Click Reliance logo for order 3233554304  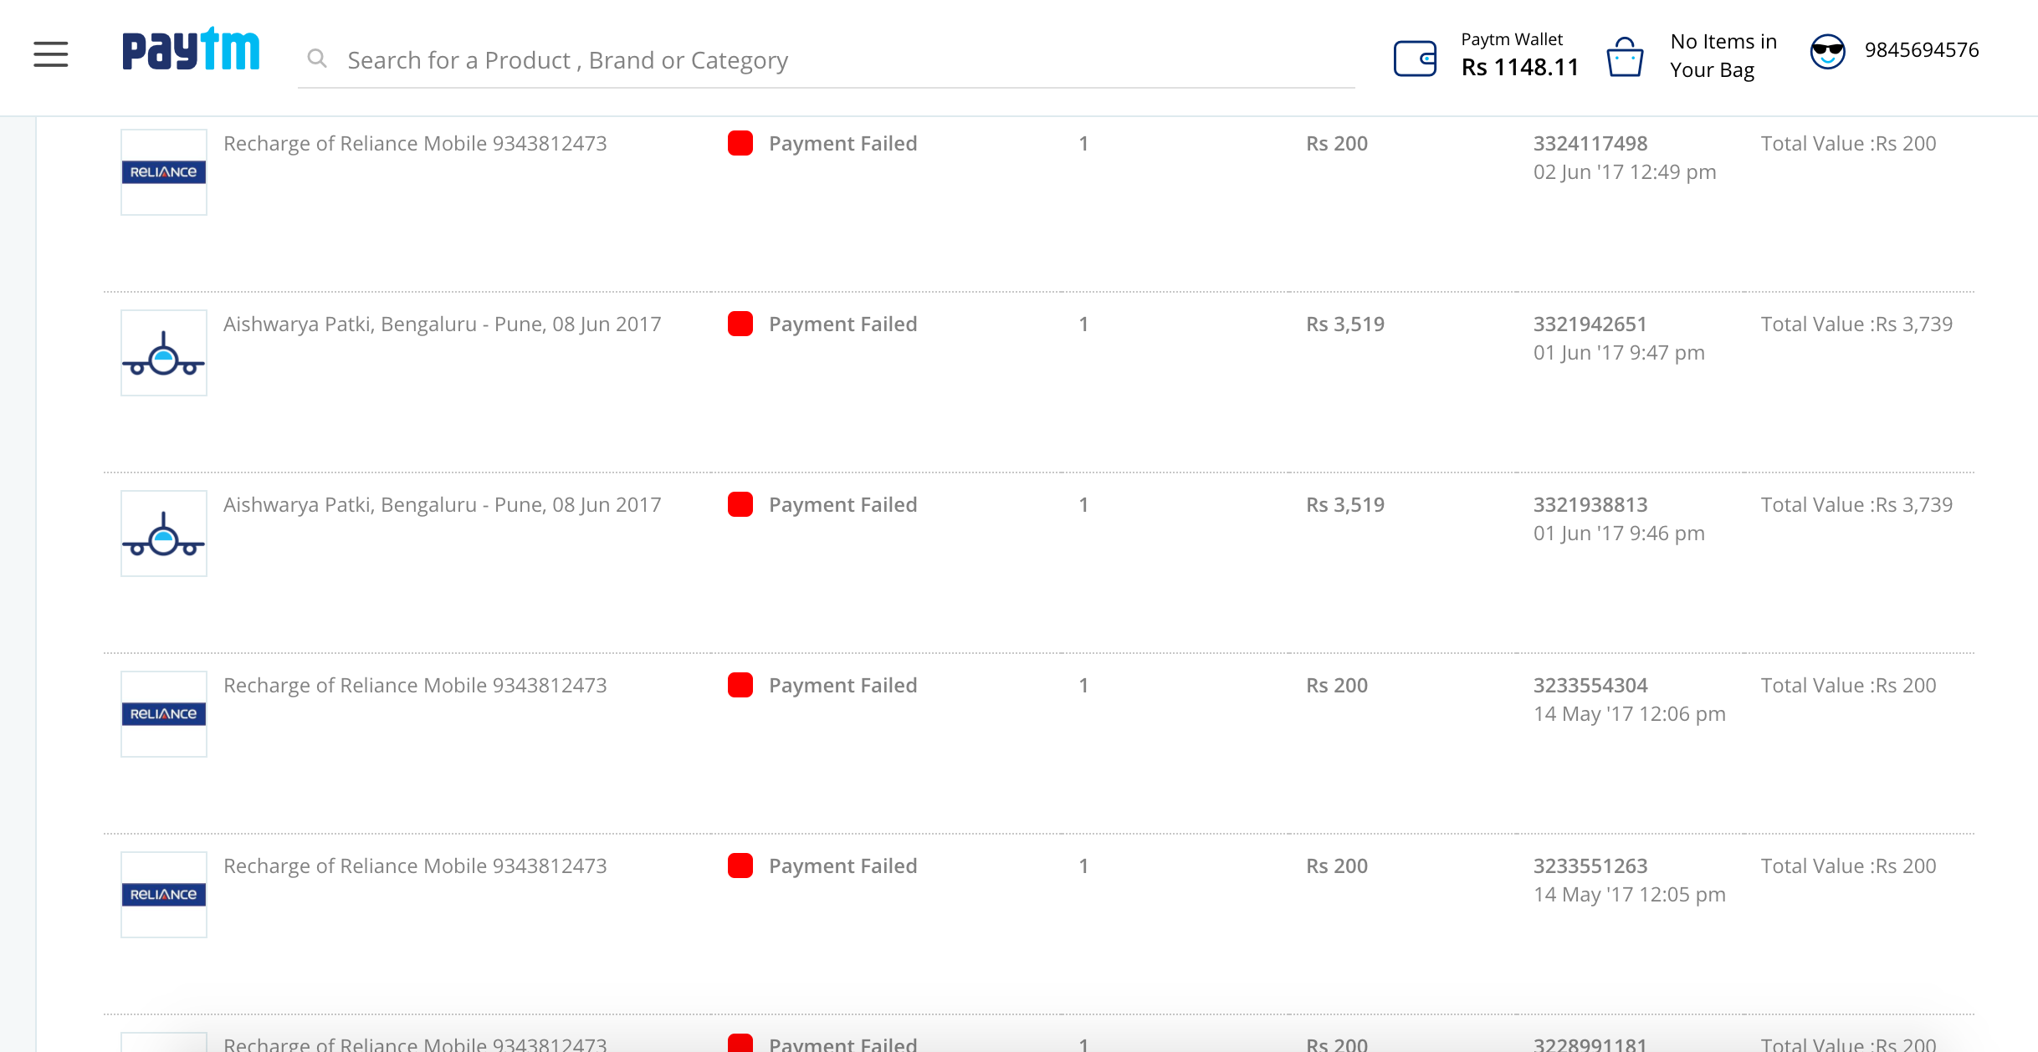coord(164,714)
